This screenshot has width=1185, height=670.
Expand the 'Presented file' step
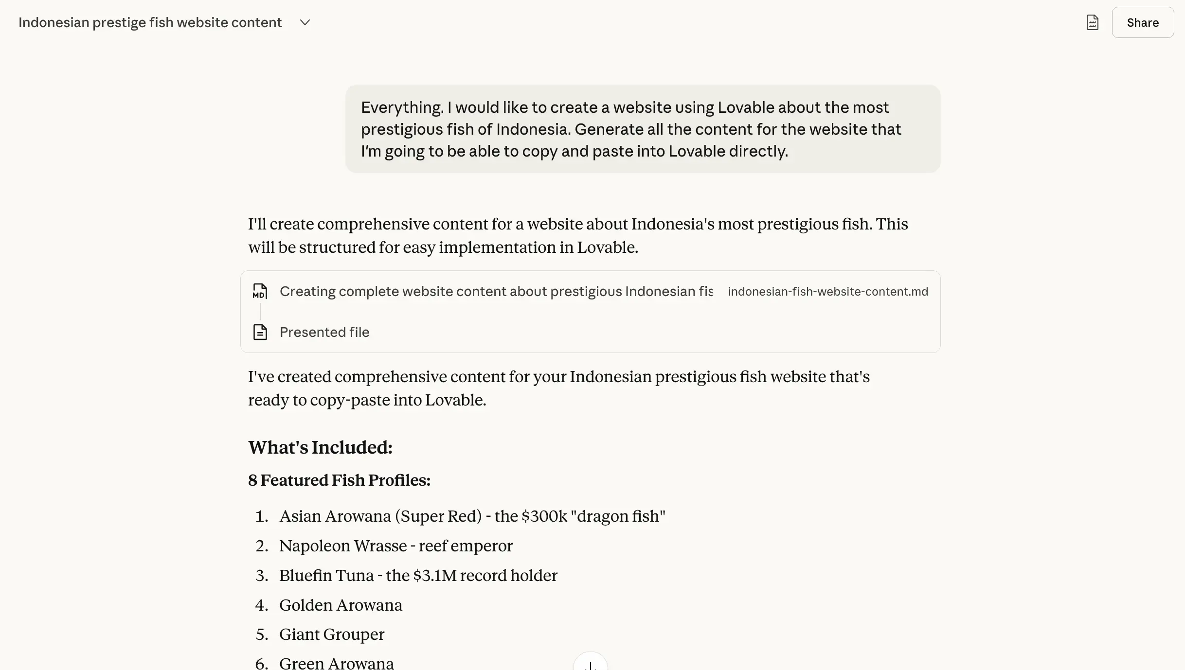(324, 332)
